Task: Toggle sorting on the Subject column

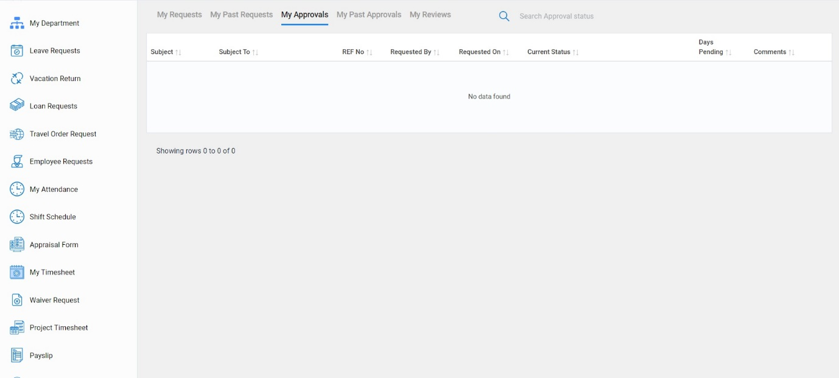Action: (x=179, y=52)
